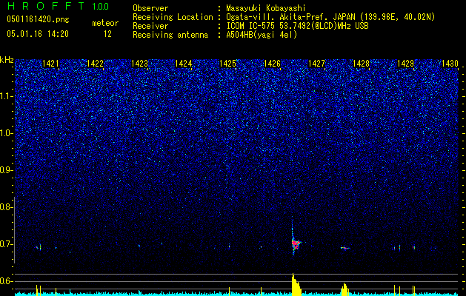Click the meteor count value 12
The width and height of the screenshot is (466, 296).
click(107, 34)
